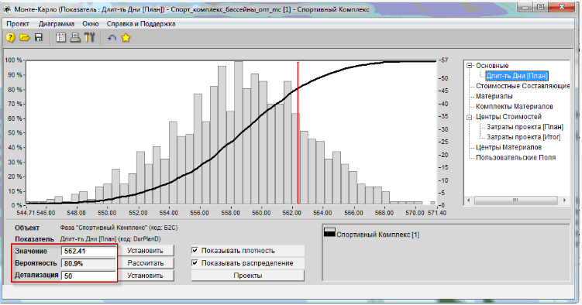The image size is (582, 305).
Task: Print the chart with the printer icon
Action: click(x=75, y=38)
